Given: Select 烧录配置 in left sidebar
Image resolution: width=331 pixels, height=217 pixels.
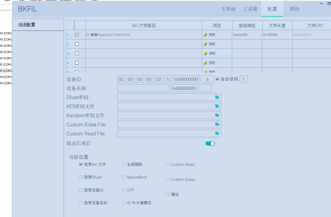Looking at the screenshot, I should pyautogui.click(x=38, y=25).
